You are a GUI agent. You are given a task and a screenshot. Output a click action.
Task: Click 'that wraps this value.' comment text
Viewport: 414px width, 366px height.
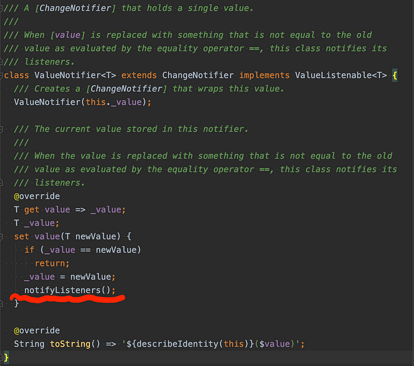(x=228, y=89)
